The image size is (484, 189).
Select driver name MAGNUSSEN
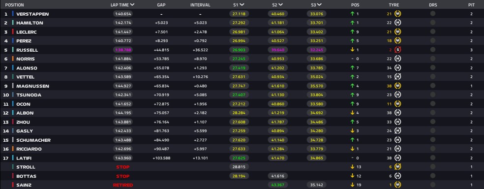point(33,86)
